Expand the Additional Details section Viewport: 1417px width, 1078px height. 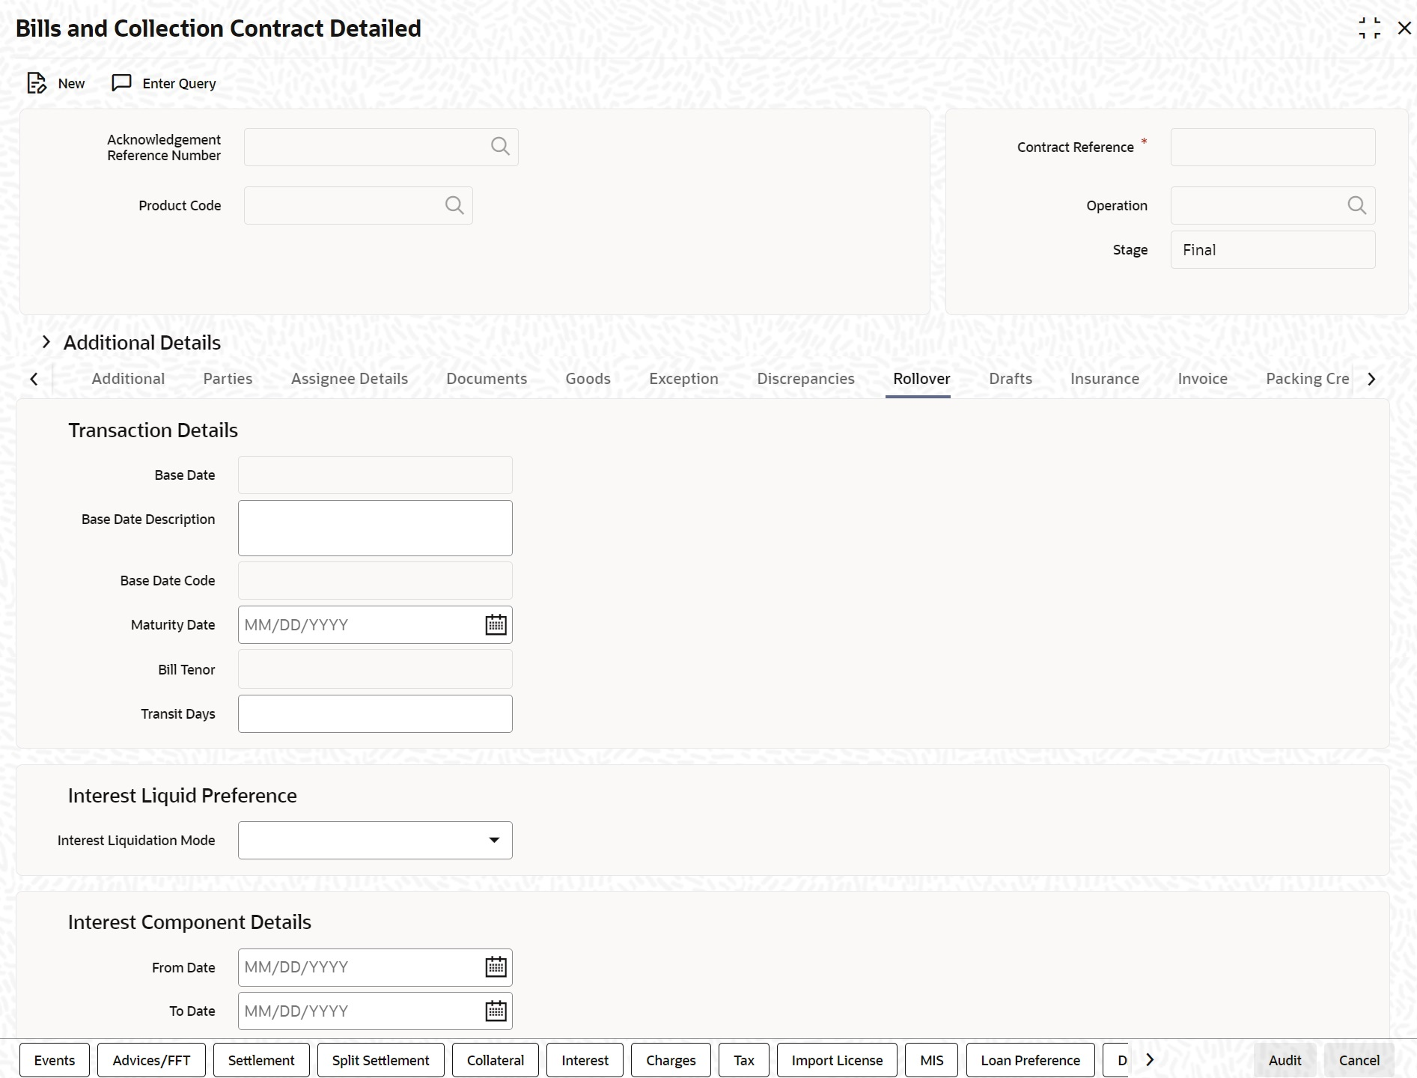tap(46, 342)
